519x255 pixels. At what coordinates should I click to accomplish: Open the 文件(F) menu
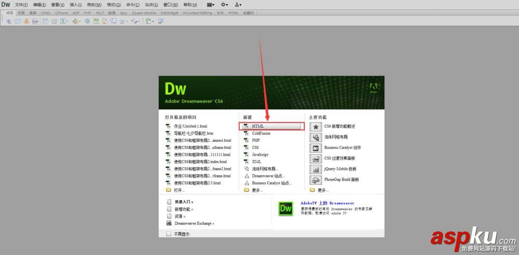point(21,5)
